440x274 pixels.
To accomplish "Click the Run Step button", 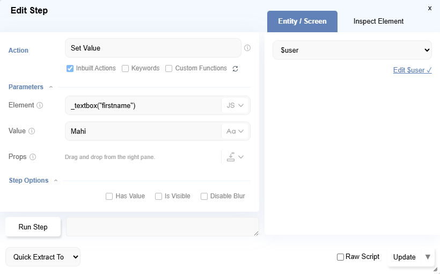I will 33,227.
